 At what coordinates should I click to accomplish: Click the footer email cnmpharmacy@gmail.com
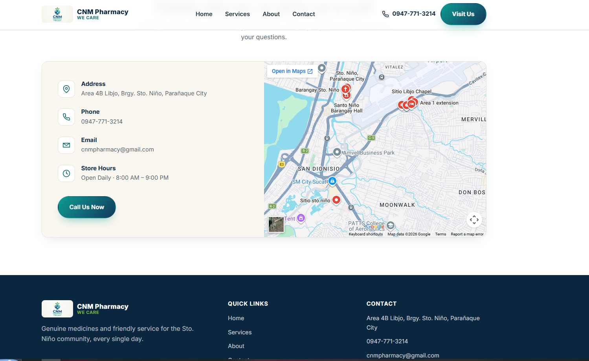click(403, 356)
